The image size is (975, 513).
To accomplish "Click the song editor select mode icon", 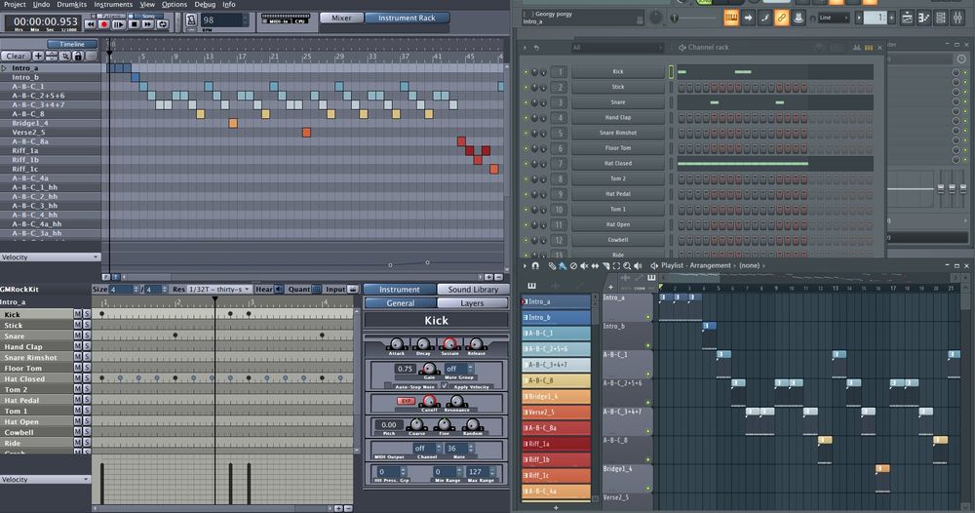I will pos(64,56).
